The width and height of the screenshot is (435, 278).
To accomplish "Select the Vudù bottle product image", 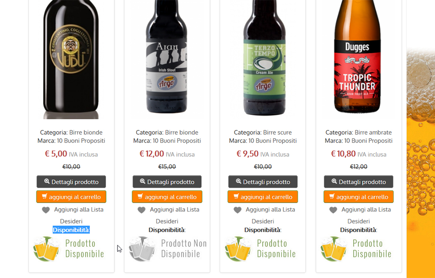I will tap(71, 59).
